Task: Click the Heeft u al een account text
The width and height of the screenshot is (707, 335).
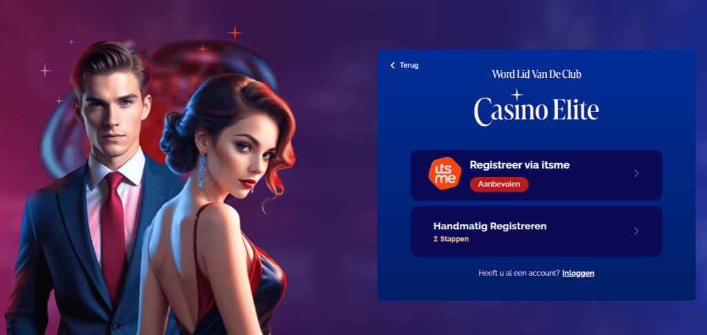Action: (x=519, y=274)
